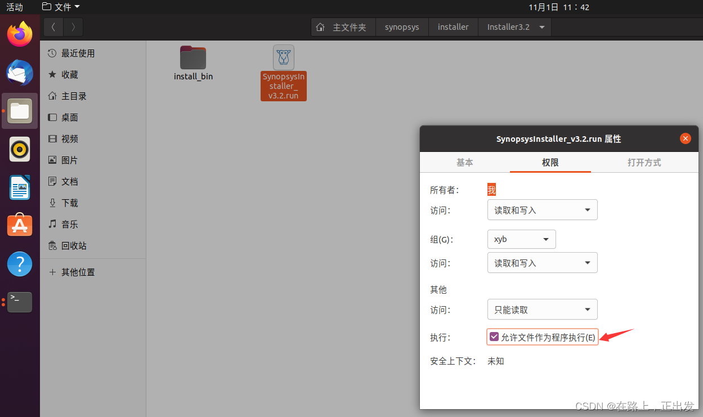The height and width of the screenshot is (417, 703).
Task: Open Rhythmbox music player from dock
Action: [20, 149]
